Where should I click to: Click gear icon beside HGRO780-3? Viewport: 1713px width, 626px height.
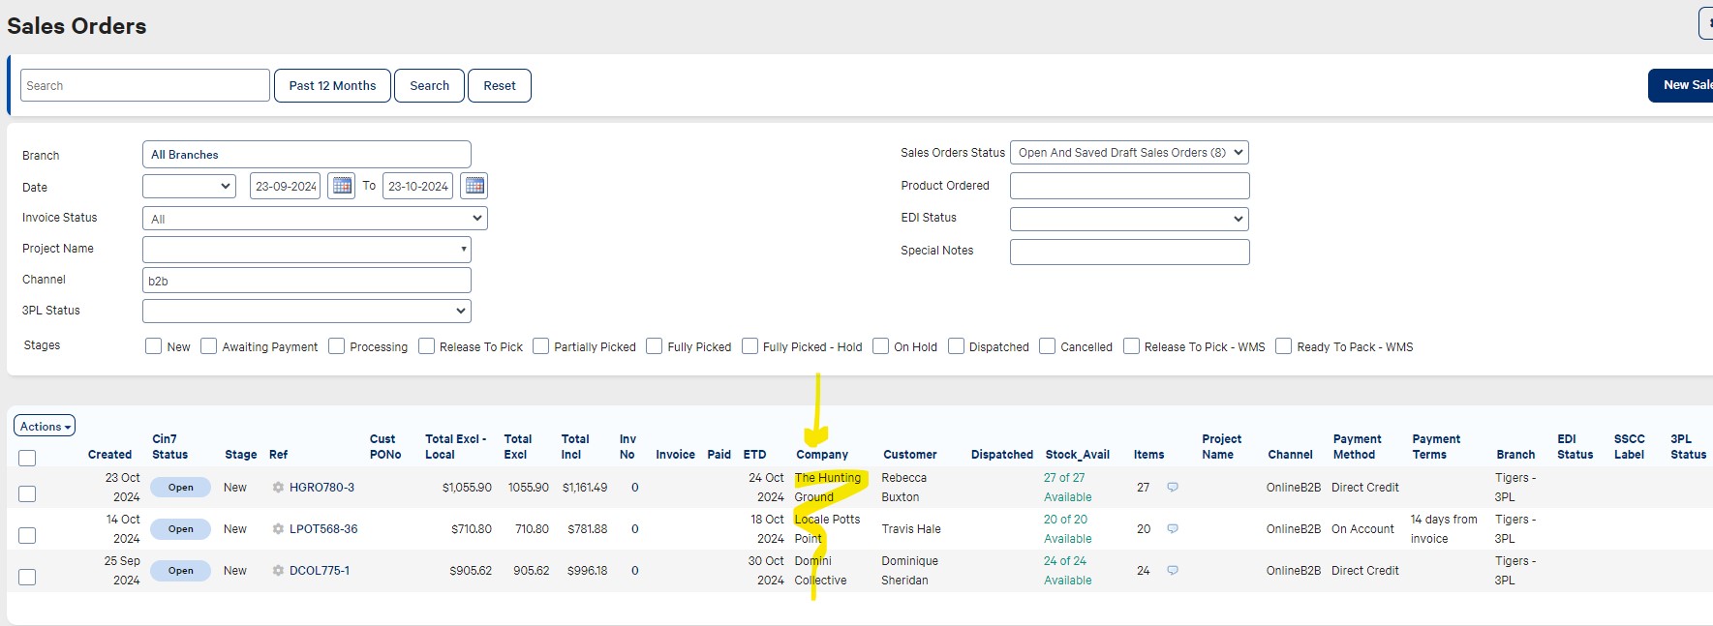click(278, 488)
